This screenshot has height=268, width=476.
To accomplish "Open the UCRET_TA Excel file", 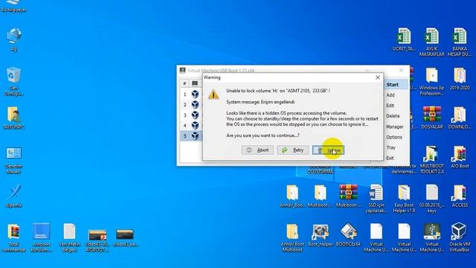I will pyautogui.click(x=404, y=39).
